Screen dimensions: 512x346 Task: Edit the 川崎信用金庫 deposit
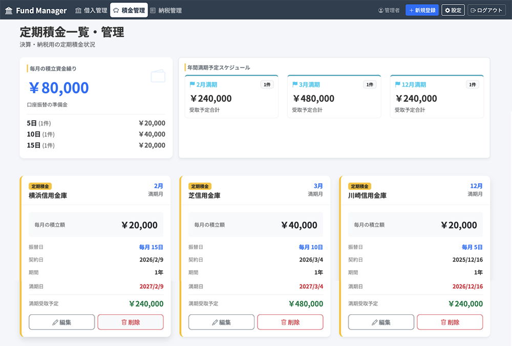tap(381, 322)
